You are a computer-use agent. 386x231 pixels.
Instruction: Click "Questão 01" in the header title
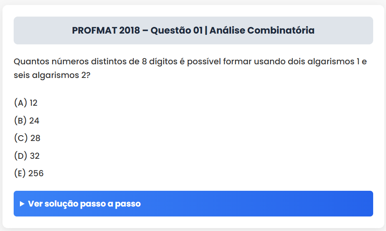[176, 30]
